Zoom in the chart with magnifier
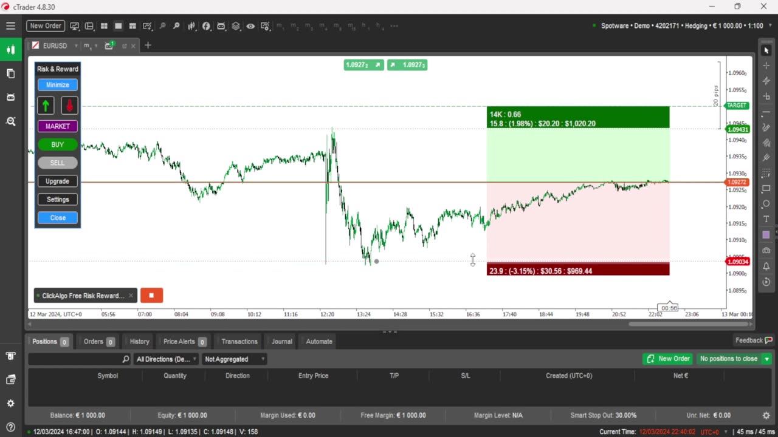The image size is (778, 437). (176, 26)
